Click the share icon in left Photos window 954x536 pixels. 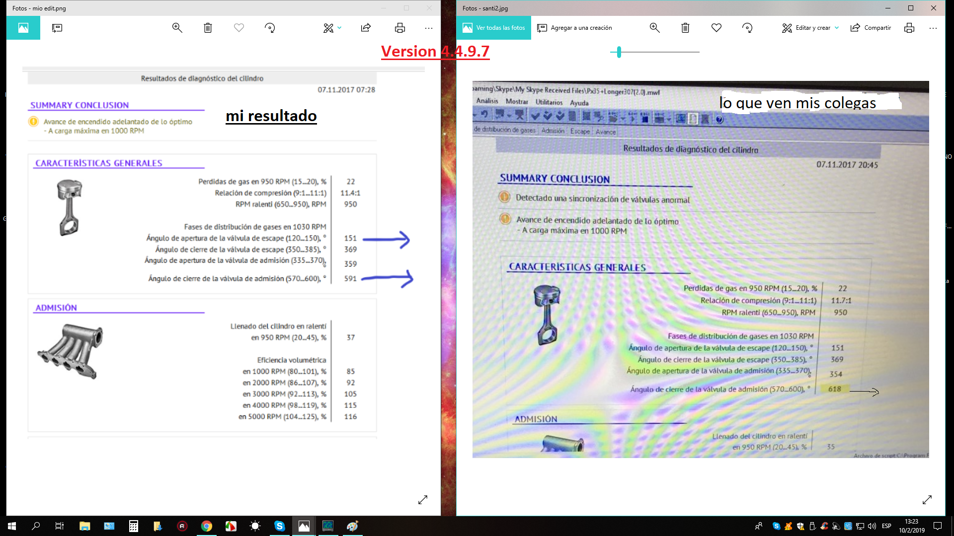point(366,28)
